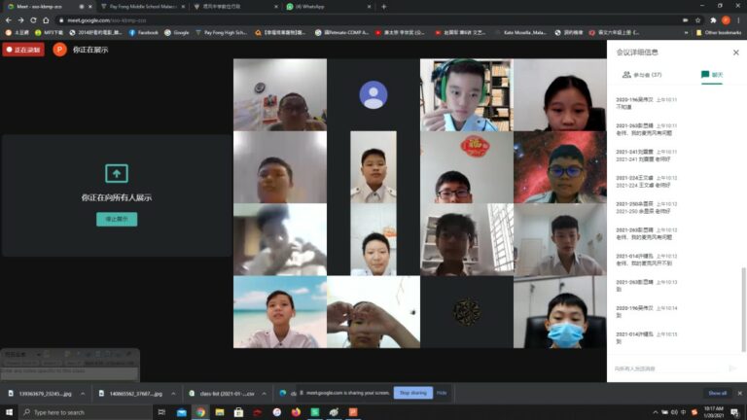
Task: Click the browser forward arrow
Action: (20, 20)
